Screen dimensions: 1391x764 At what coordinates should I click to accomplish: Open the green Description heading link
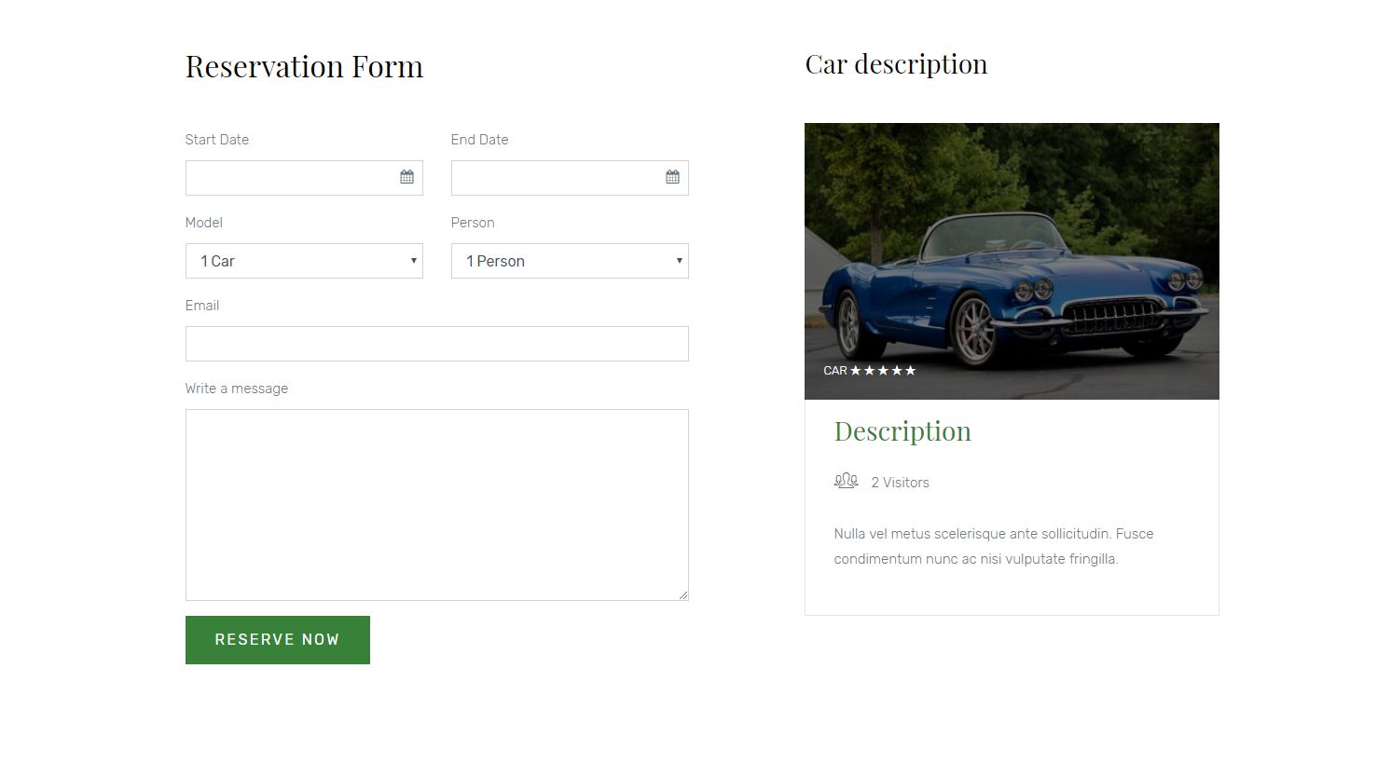tap(902, 431)
